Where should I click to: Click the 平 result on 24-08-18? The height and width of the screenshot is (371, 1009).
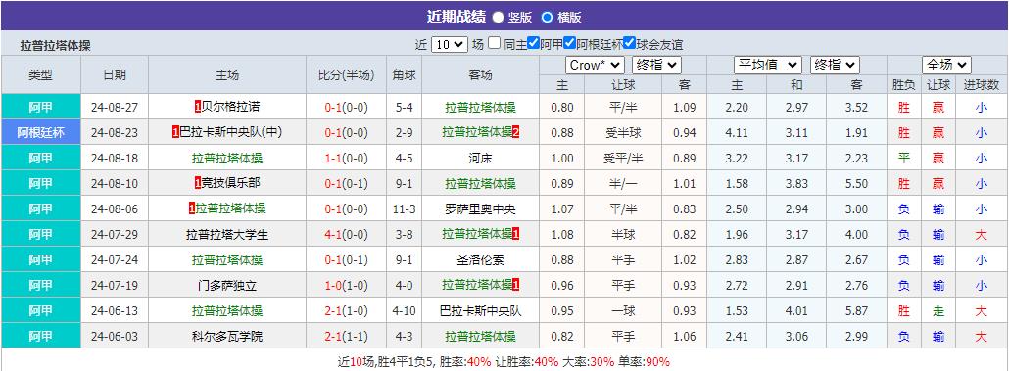click(x=903, y=159)
